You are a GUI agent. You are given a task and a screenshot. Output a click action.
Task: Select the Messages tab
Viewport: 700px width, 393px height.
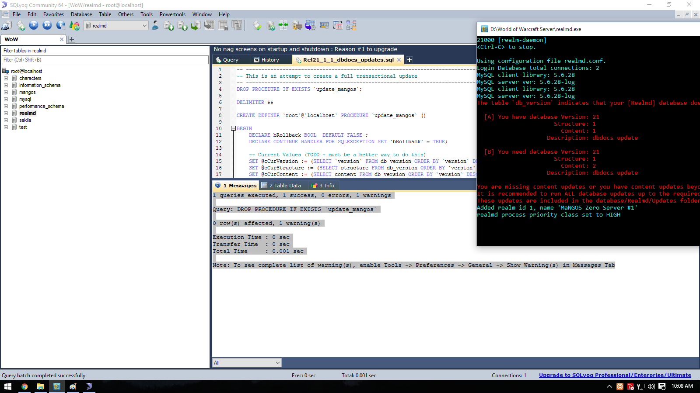(x=236, y=186)
